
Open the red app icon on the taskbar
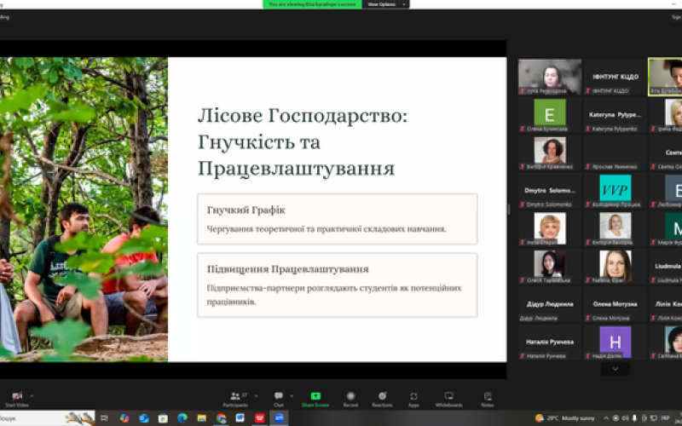(260, 418)
